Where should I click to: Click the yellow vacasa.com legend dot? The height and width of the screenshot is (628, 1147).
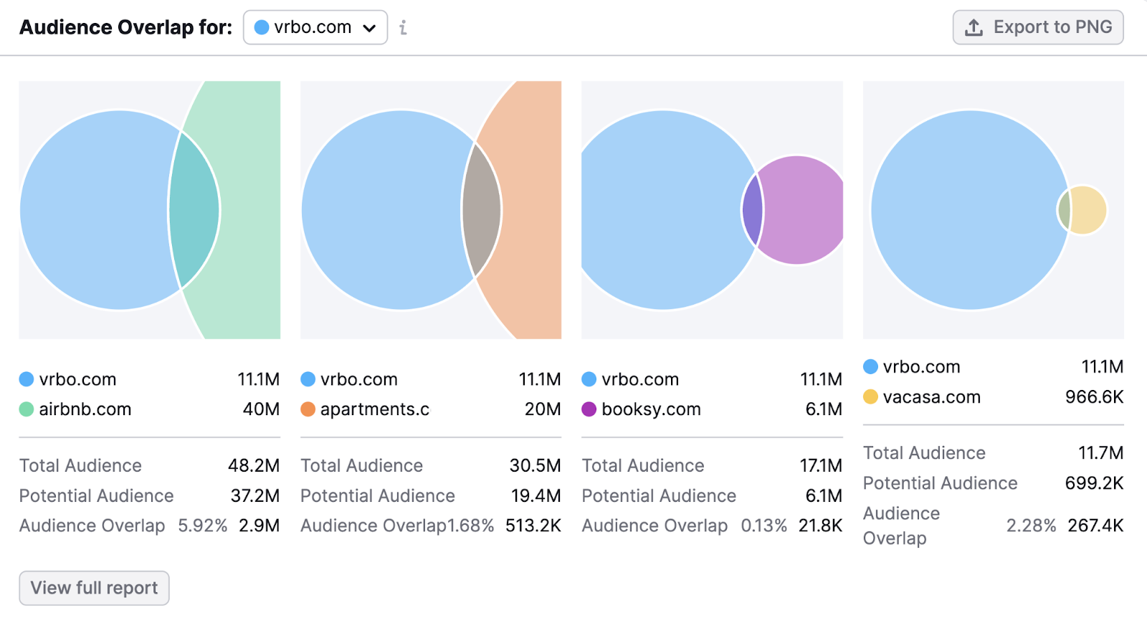[870, 397]
